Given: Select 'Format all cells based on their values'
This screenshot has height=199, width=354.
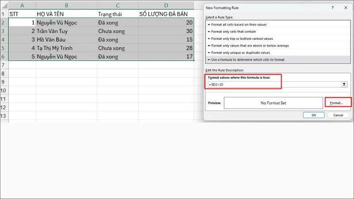Looking at the screenshot, I should click(242, 24).
